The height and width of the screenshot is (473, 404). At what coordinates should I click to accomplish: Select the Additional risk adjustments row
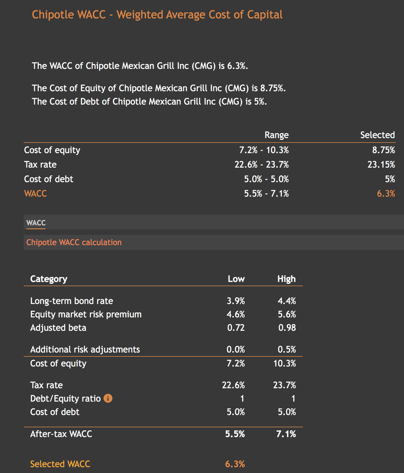coord(85,349)
